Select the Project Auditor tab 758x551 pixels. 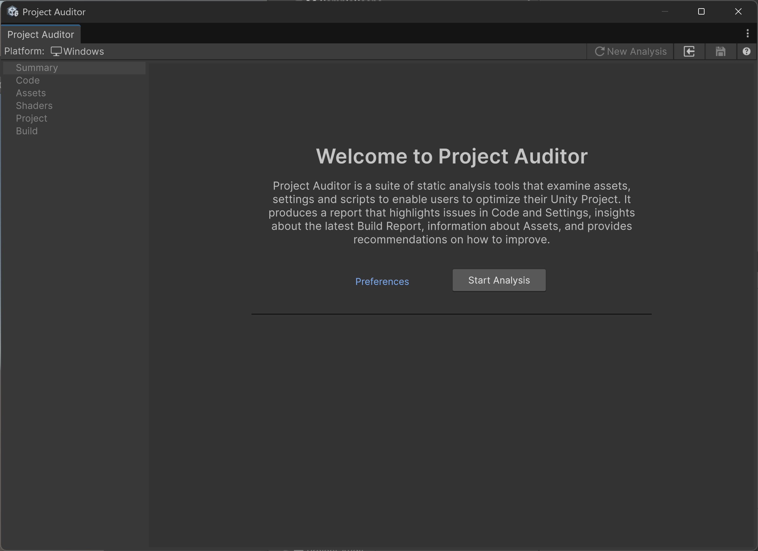40,35
